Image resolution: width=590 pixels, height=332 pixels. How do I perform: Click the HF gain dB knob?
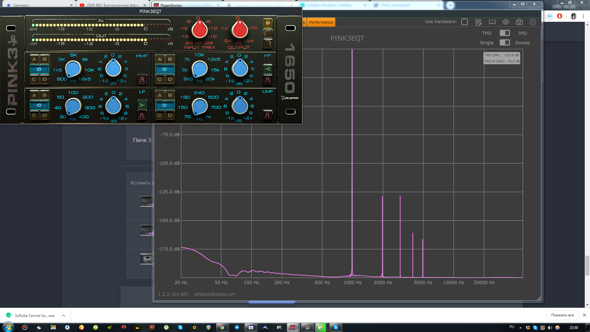[x=240, y=68]
